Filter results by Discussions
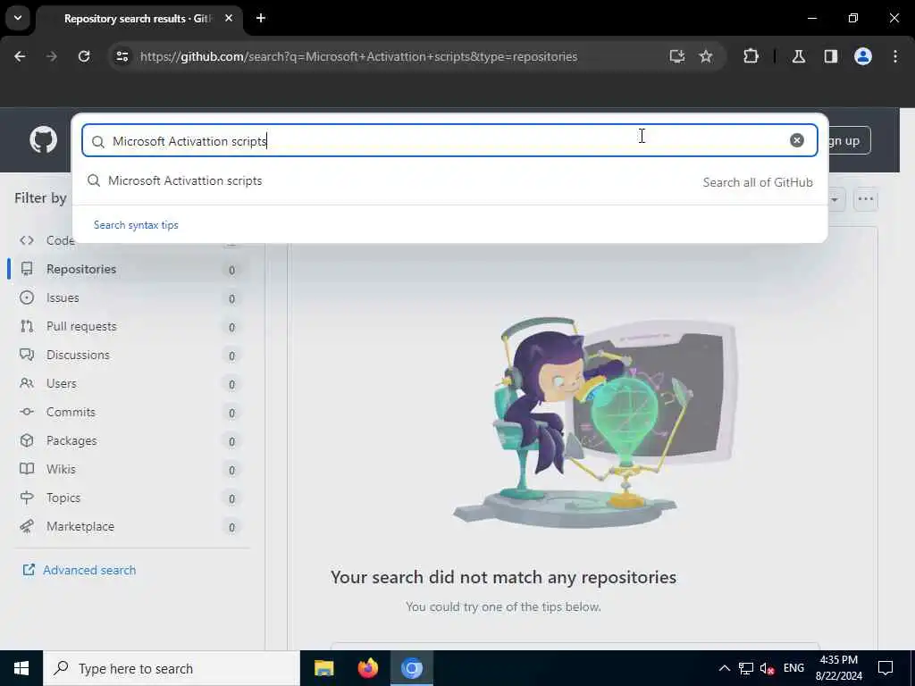The image size is (915, 686). [x=130, y=355]
